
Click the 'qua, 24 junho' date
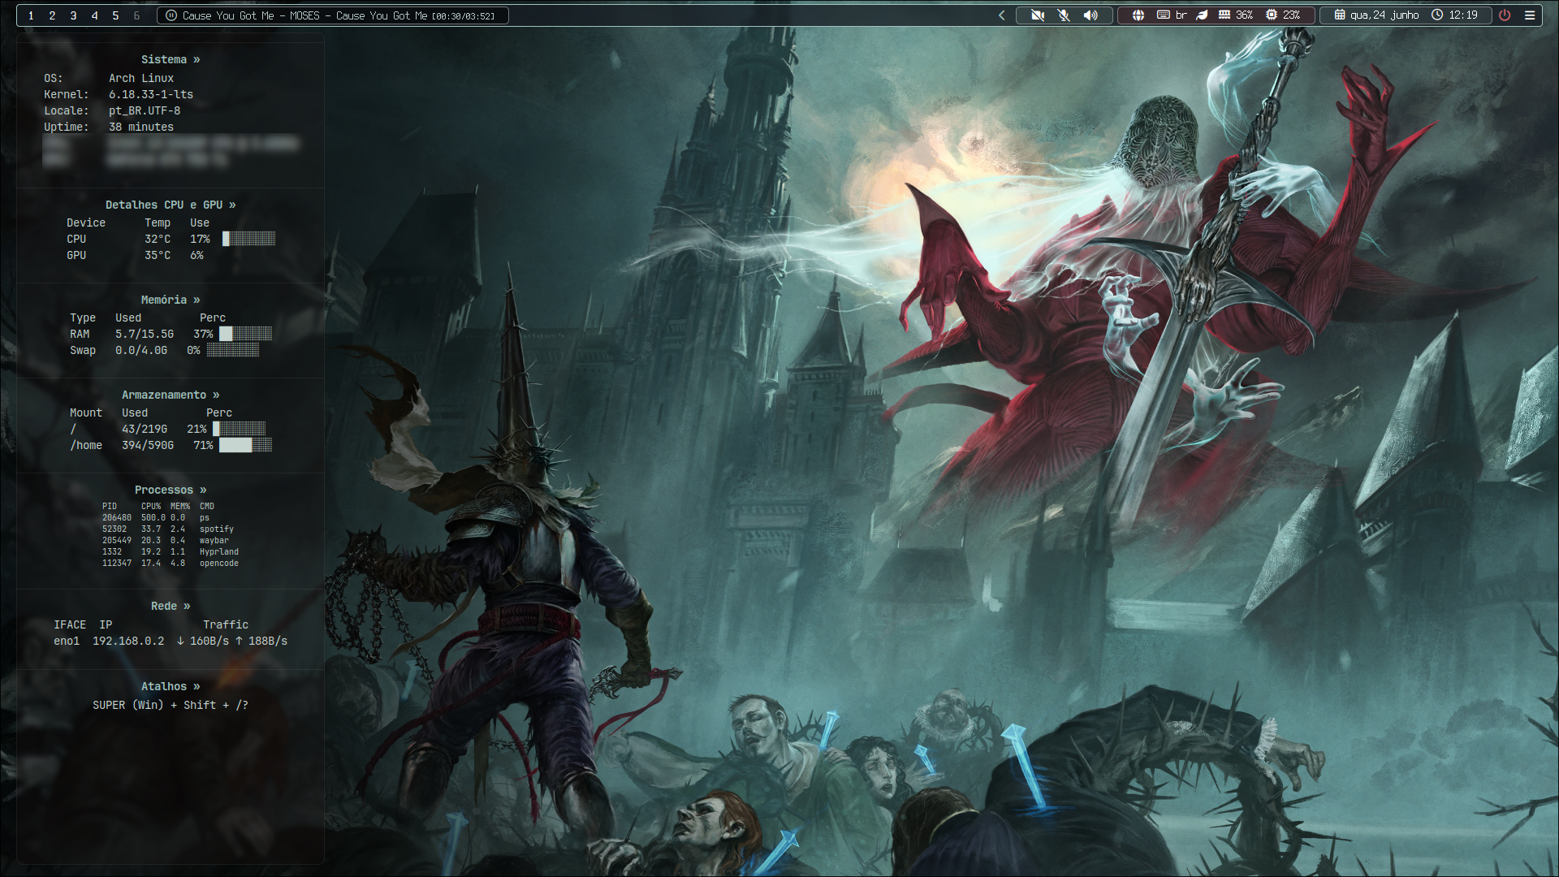[1384, 15]
